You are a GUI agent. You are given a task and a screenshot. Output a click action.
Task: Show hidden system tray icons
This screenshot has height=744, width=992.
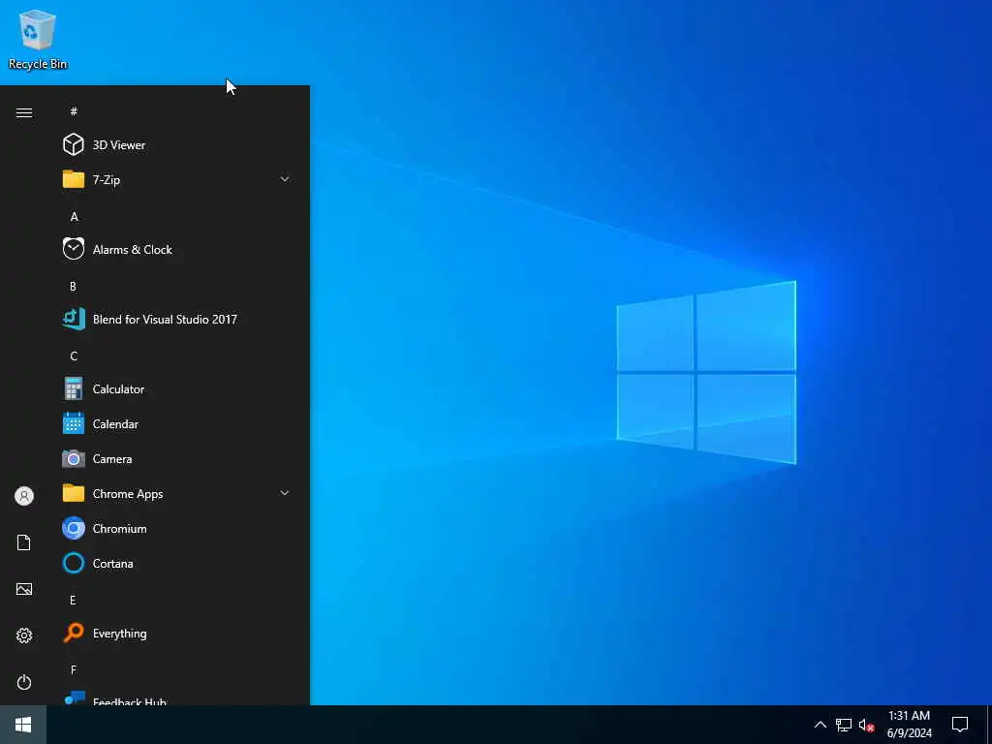820,725
